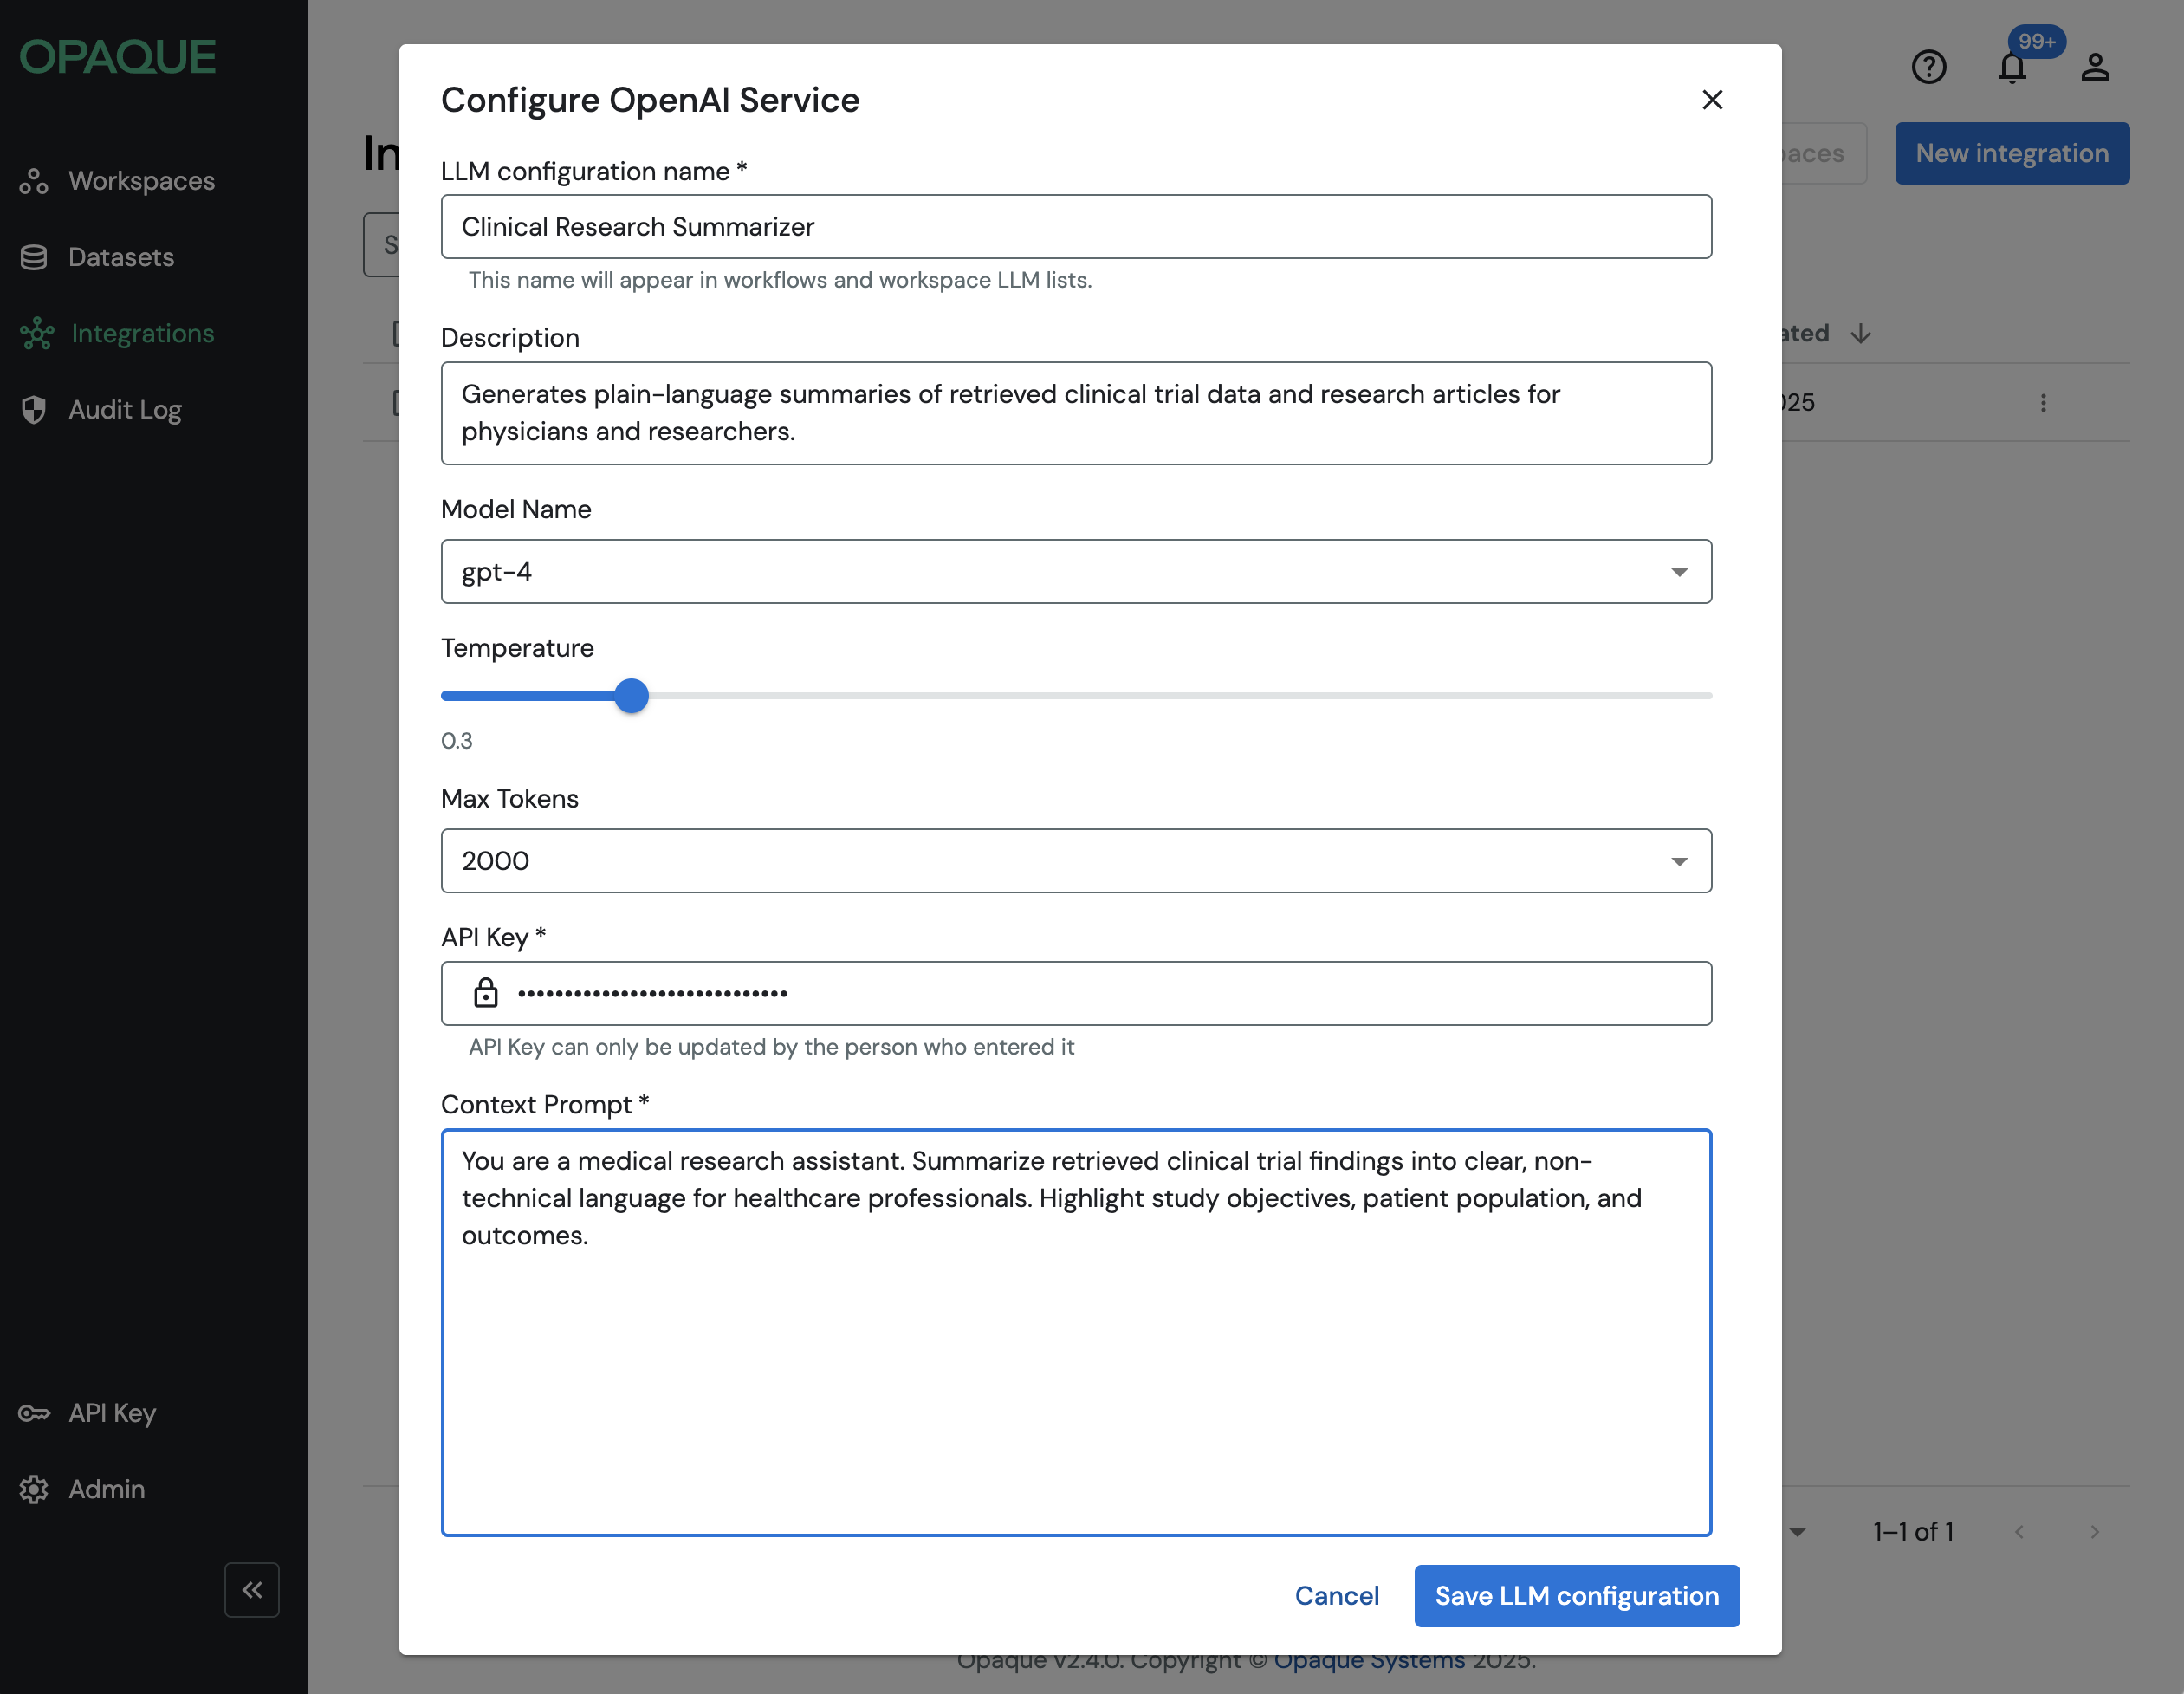Click into the Description text box
The height and width of the screenshot is (1694, 2184).
[1076, 413]
